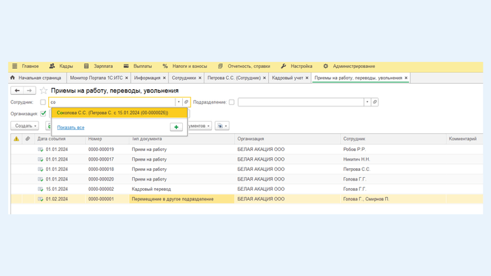Click the warning icon column header
The height and width of the screenshot is (276, 491).
(17, 139)
